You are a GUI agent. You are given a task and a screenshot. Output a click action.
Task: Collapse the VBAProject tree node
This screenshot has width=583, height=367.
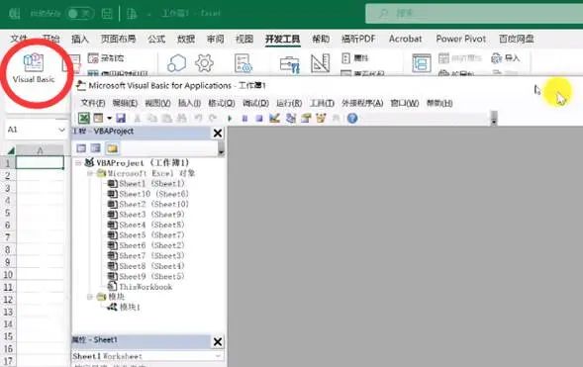(x=78, y=162)
